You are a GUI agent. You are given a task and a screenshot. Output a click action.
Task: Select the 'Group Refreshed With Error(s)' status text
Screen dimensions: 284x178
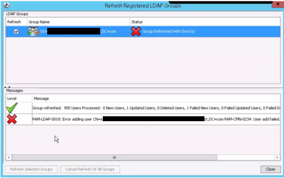point(169,31)
